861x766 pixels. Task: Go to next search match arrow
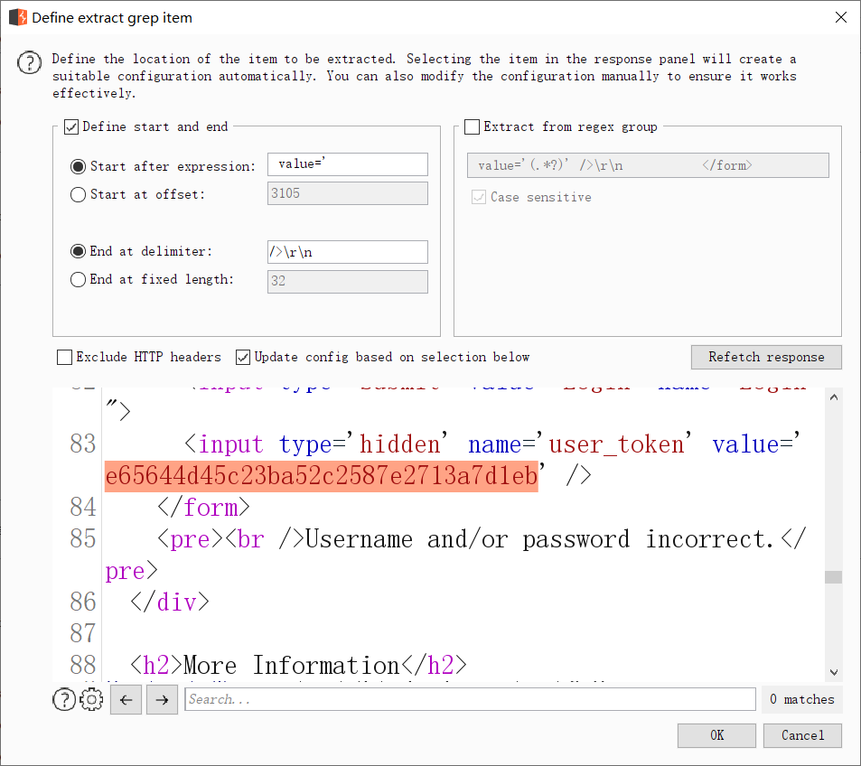point(162,699)
